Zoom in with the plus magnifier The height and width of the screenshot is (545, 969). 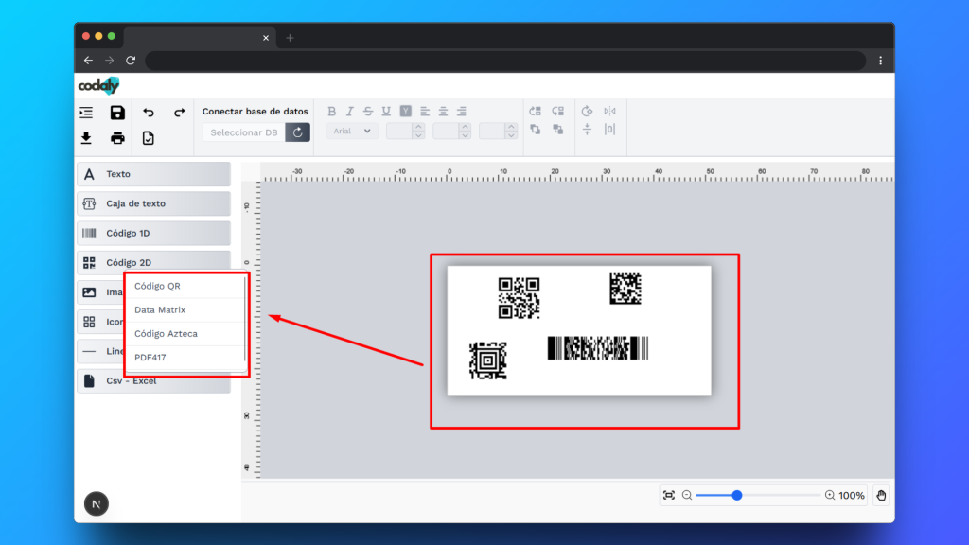pyautogui.click(x=830, y=496)
